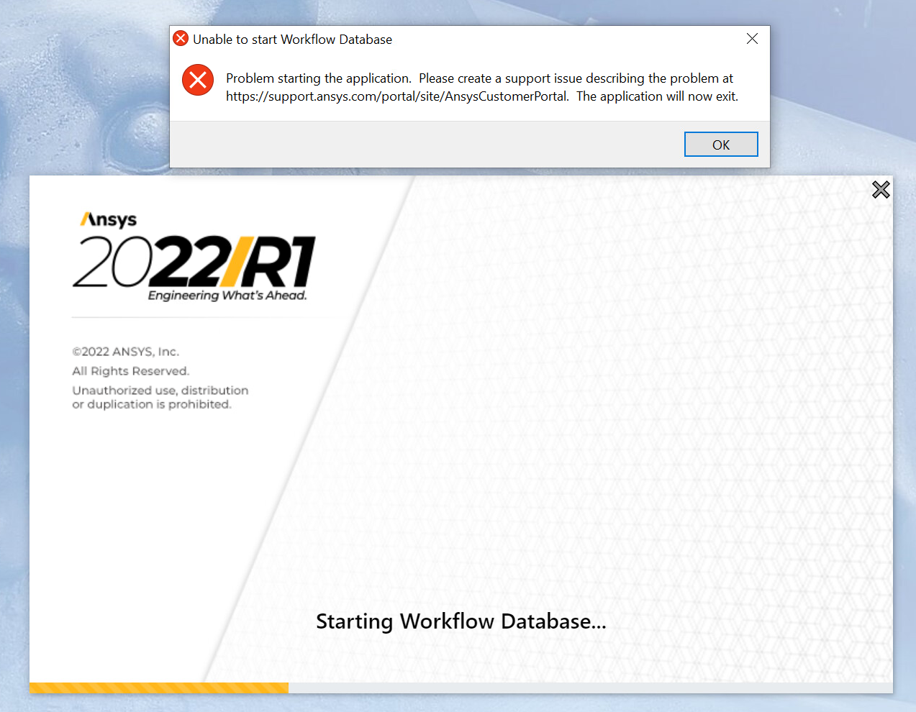Image resolution: width=916 pixels, height=712 pixels.
Task: Click the 'Engineering What's Ahead.' tagline
Action: click(227, 296)
